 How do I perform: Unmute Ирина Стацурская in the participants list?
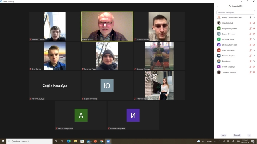[251, 45]
